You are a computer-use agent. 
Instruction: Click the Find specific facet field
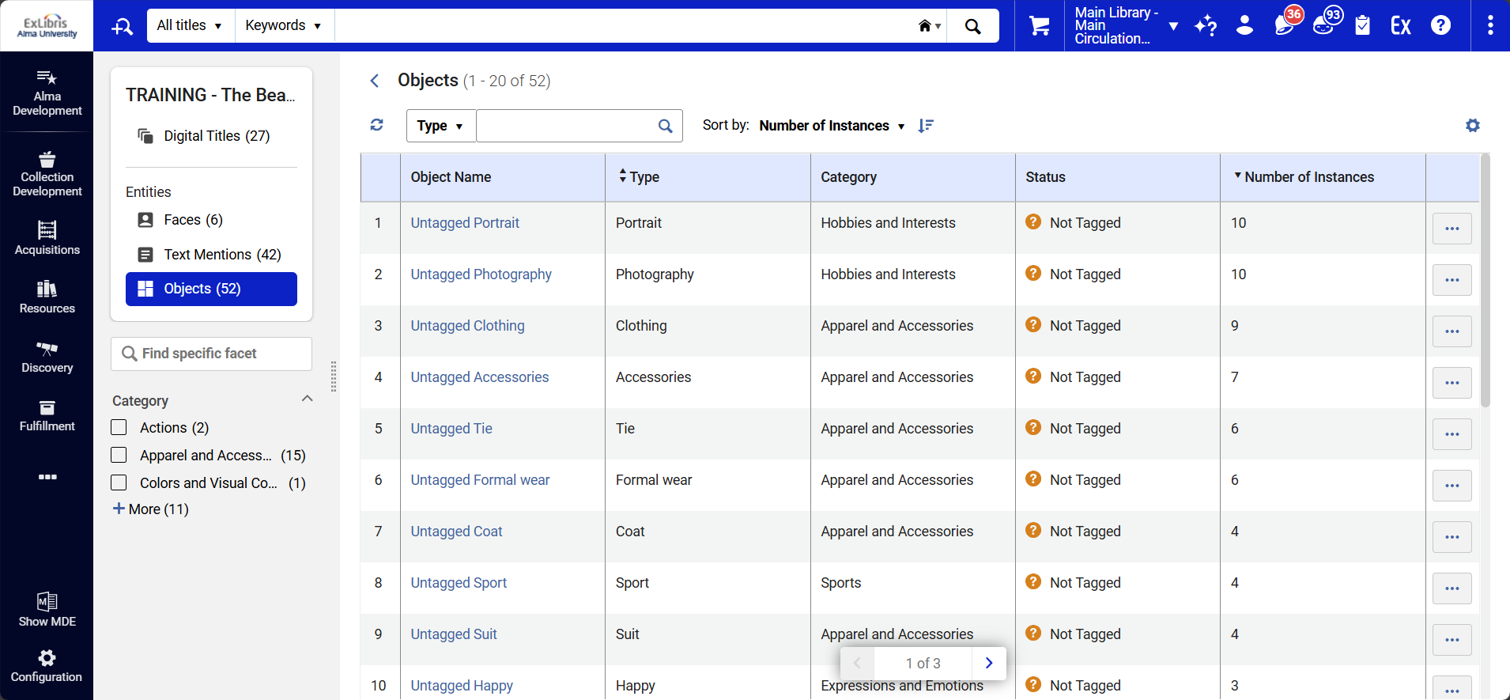point(211,354)
